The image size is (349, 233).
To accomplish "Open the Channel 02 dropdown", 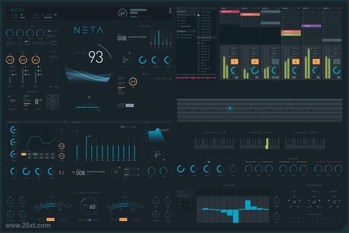I will (270, 132).
